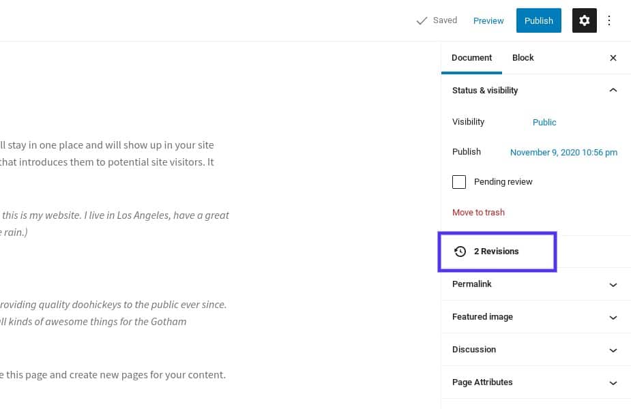
Task: Expand the Featured image section
Action: click(613, 317)
